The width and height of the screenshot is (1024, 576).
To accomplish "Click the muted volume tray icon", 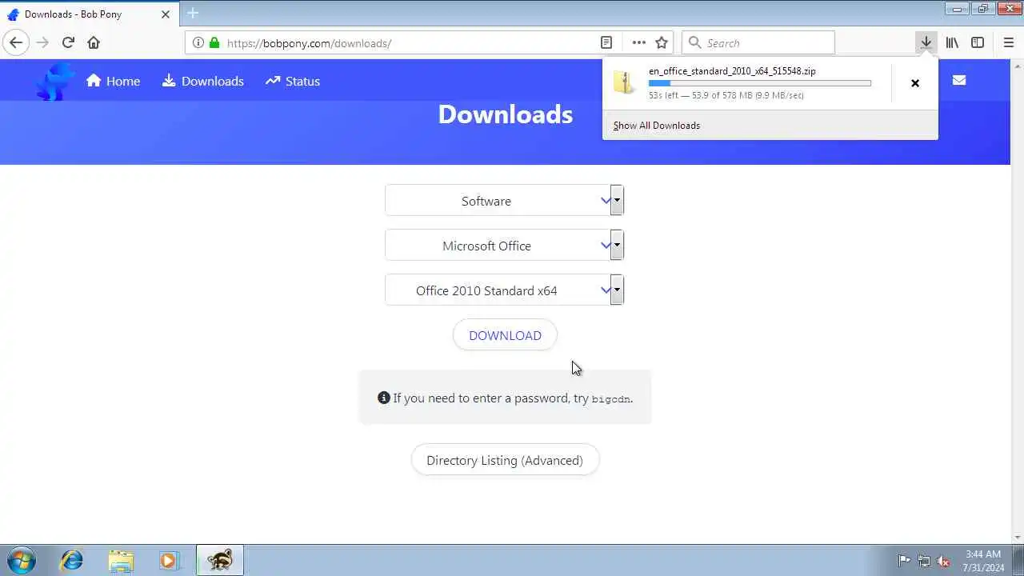I will (943, 561).
